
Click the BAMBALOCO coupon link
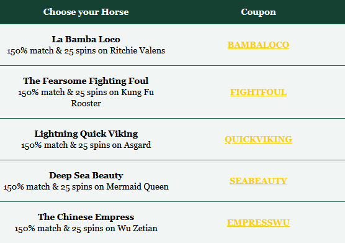pos(258,45)
